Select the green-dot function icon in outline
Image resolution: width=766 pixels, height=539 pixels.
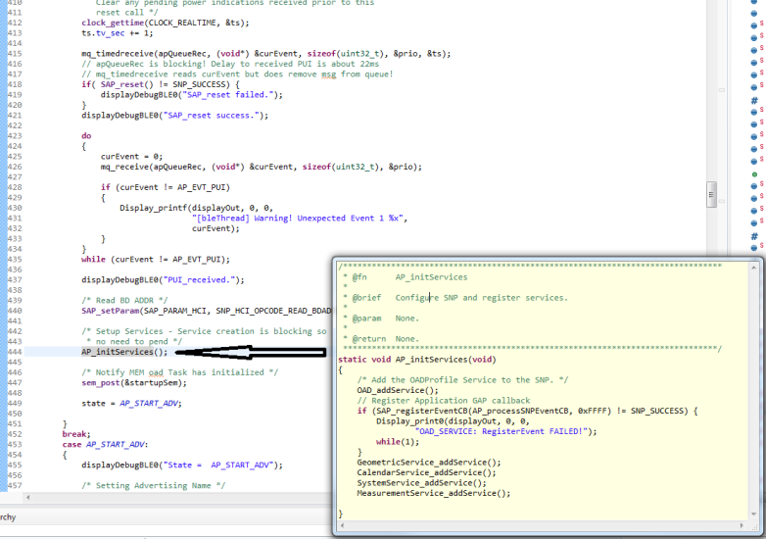pyautogui.click(x=755, y=174)
